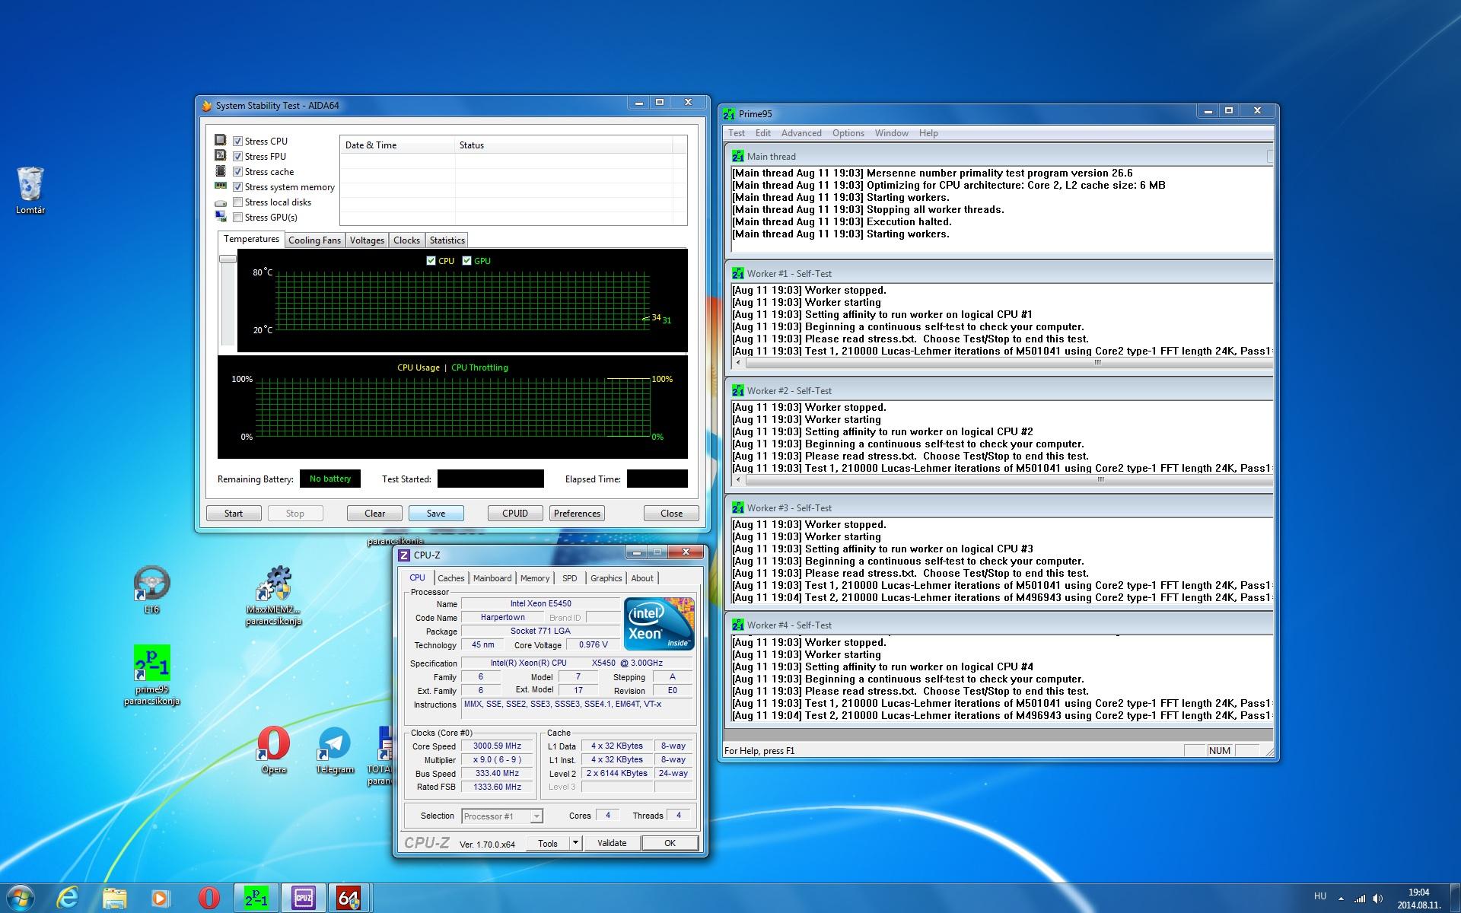Click the Worker #2 horizontal scrollbar
Screen dimensions: 1461x913
coord(1003,480)
